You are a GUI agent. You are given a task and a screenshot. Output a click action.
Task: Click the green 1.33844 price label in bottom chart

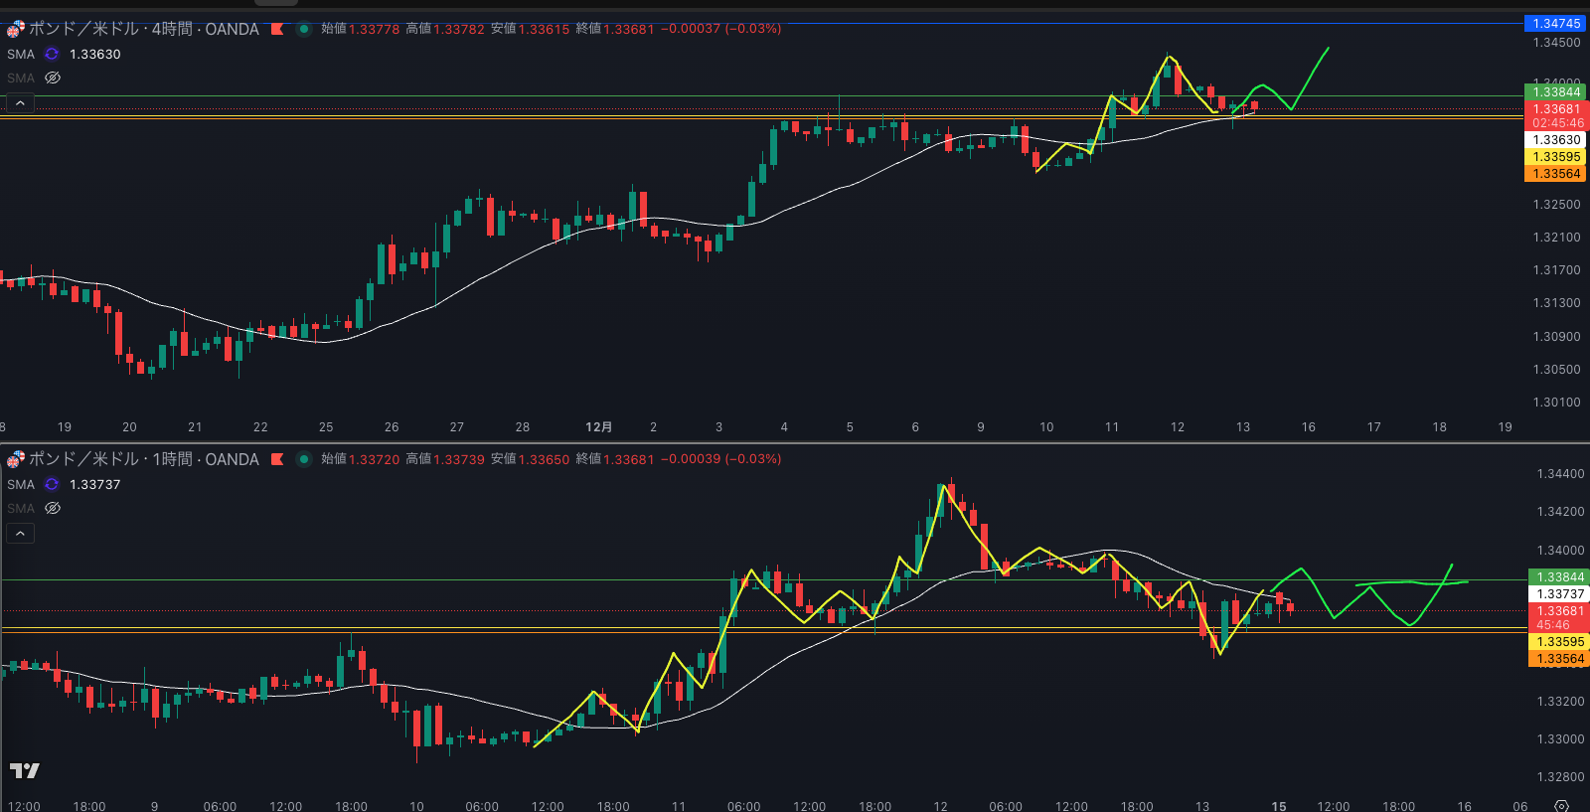[x=1559, y=577]
